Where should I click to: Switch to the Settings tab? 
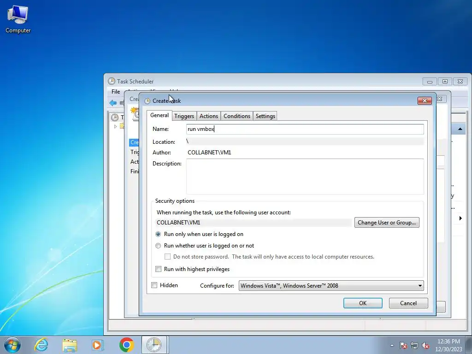[x=265, y=116]
